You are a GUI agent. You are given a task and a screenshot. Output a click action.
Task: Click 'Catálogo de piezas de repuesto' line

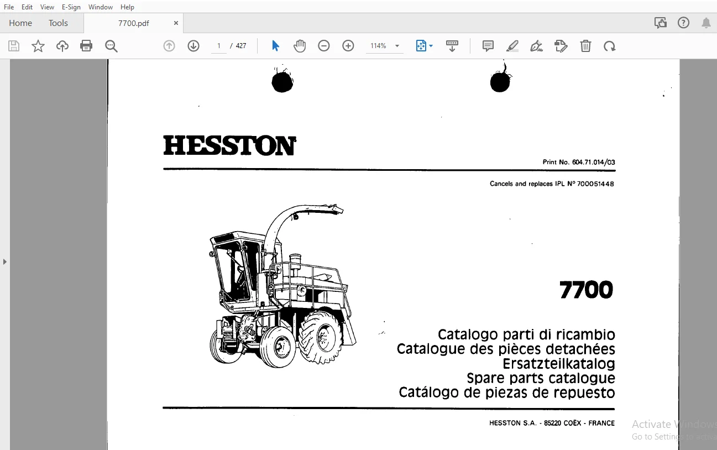pos(507,393)
